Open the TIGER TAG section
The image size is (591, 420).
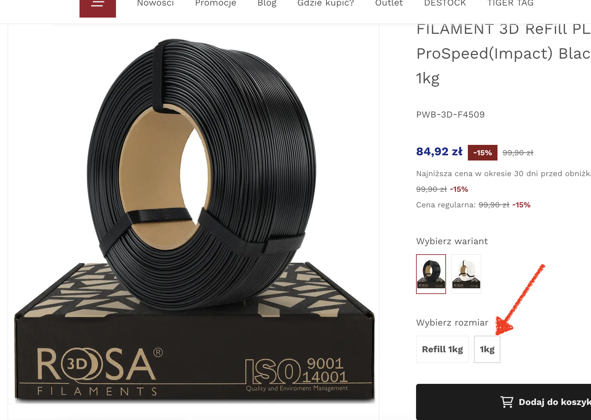pos(511,3)
